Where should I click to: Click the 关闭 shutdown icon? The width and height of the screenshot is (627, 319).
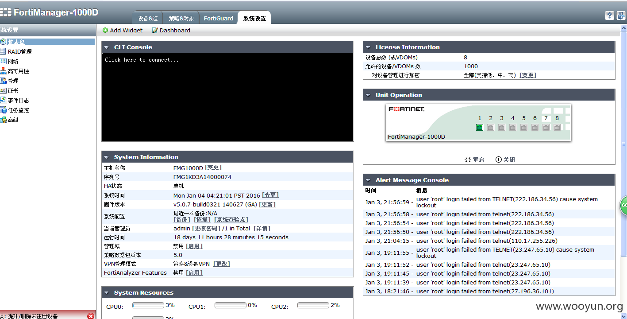tap(499, 159)
